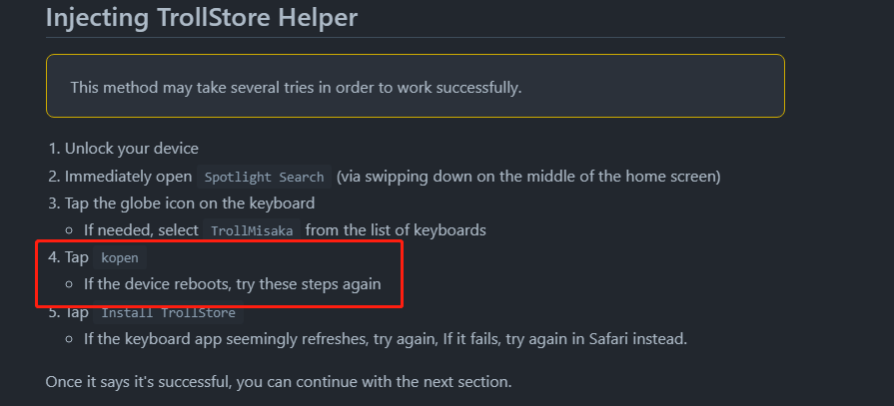Image resolution: width=894 pixels, height=406 pixels.
Task: Click the Spotlight Search code label
Action: pos(264,178)
